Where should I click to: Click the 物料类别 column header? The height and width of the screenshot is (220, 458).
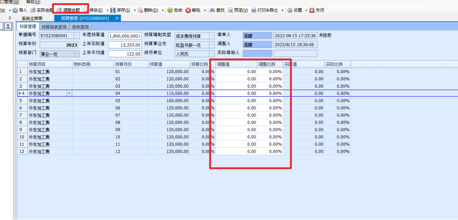(93, 64)
